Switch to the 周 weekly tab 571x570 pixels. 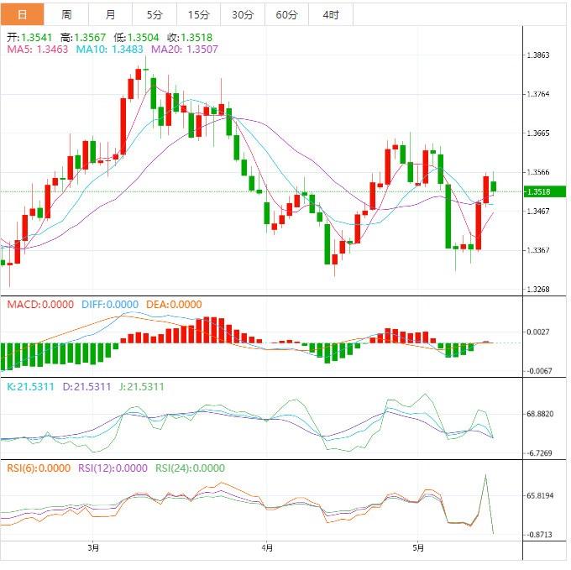[66, 14]
